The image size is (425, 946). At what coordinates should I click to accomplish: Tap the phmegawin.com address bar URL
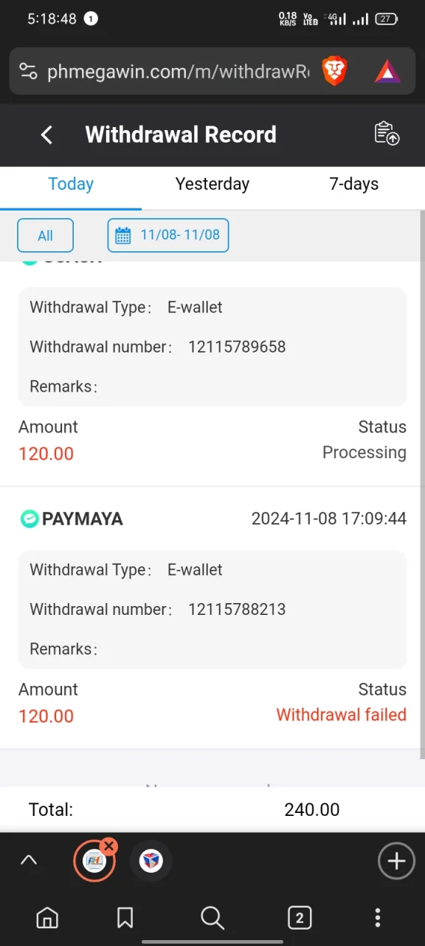click(179, 71)
